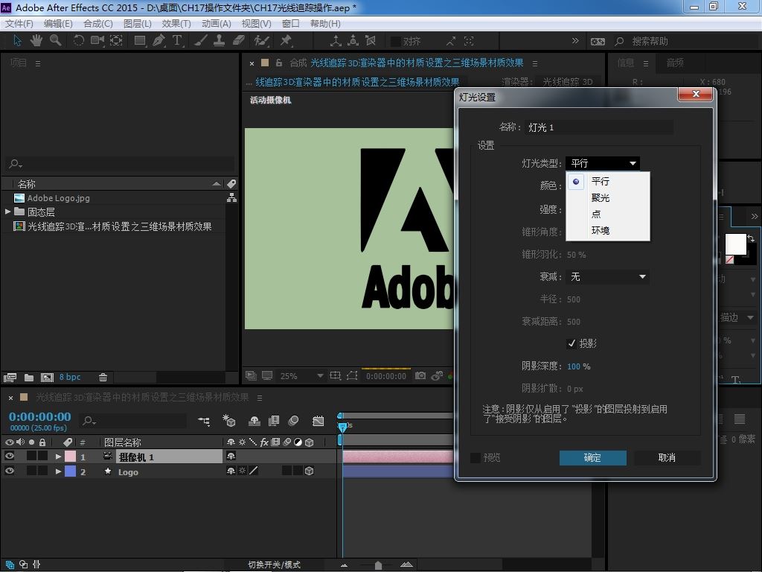The height and width of the screenshot is (572, 762).
Task: Expand the 摄像机 1 layer properties
Action: (58, 457)
